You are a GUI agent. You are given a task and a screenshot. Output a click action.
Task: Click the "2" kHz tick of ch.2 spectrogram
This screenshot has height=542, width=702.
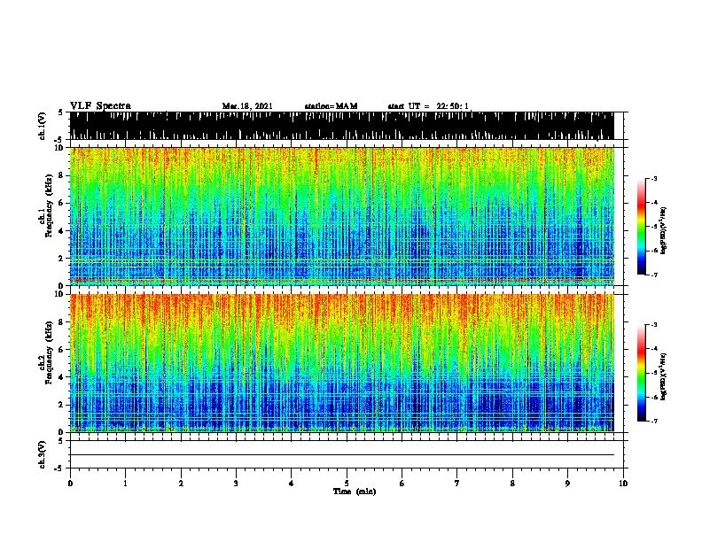[63, 405]
